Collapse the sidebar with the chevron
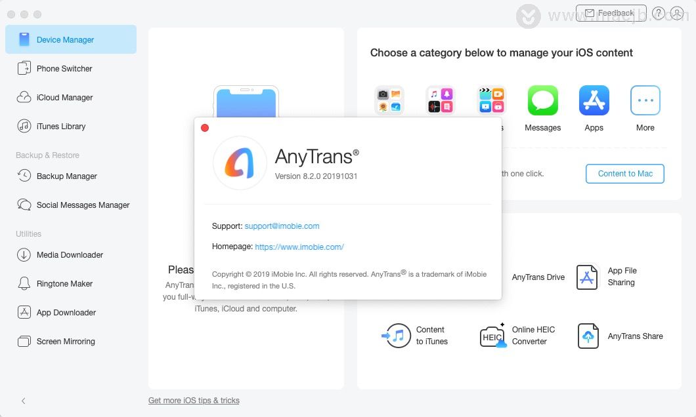The height and width of the screenshot is (417, 696). pyautogui.click(x=24, y=401)
